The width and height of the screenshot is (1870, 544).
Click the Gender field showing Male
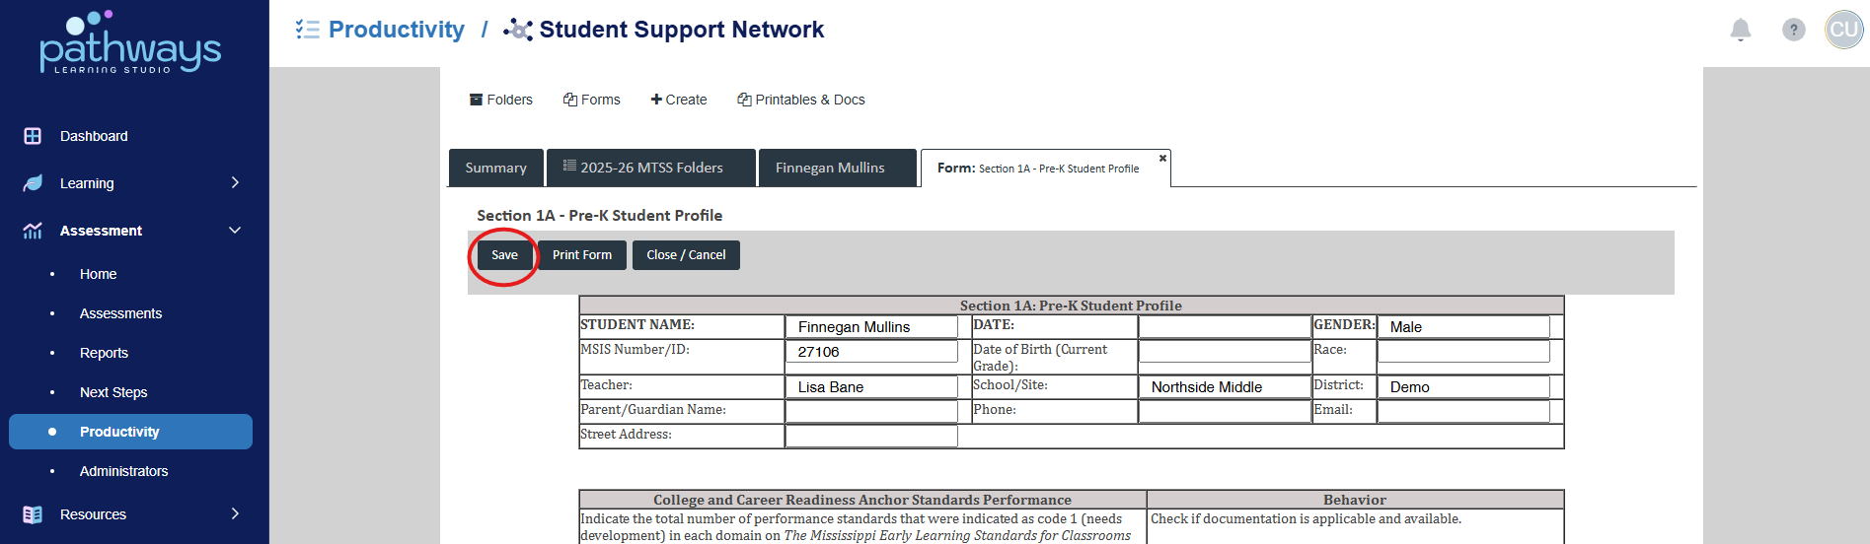[1463, 327]
